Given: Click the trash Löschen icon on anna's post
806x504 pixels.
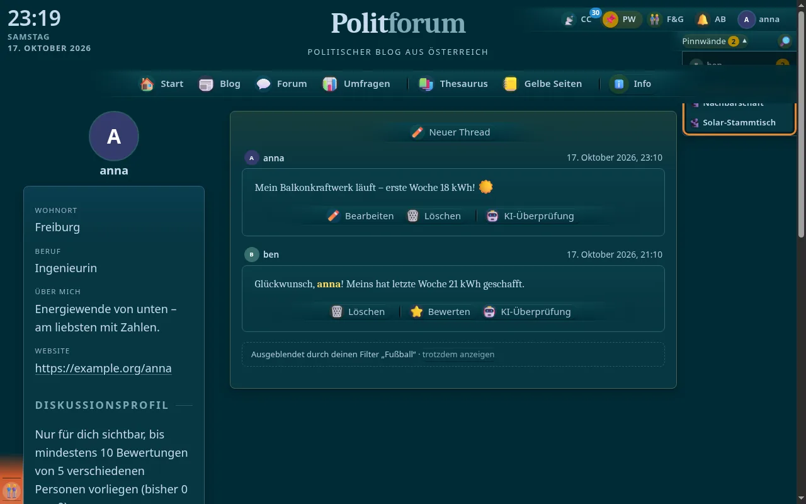Looking at the screenshot, I should [412, 215].
